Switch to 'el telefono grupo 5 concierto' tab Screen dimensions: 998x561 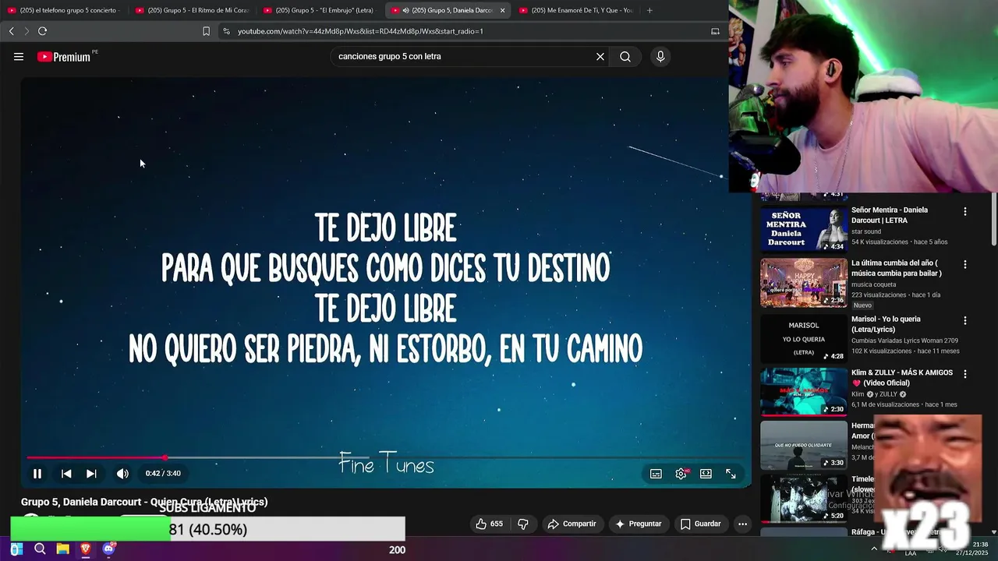(62, 10)
